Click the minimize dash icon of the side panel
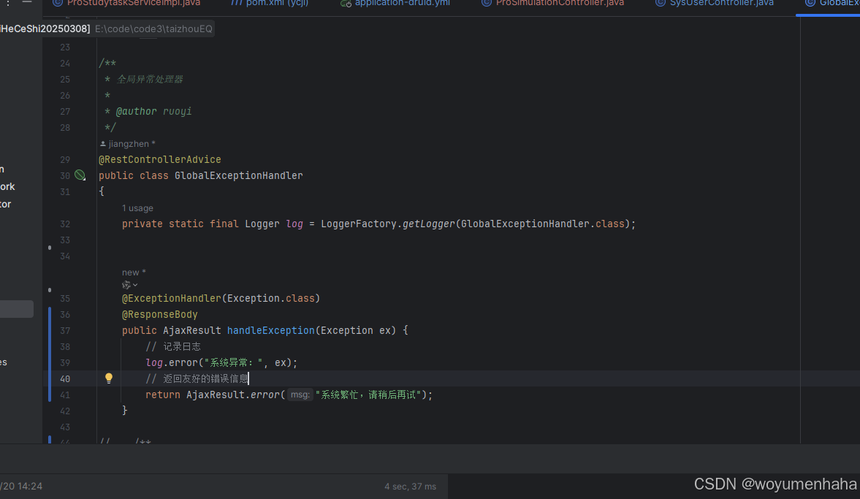The width and height of the screenshot is (860, 499). pos(27,2)
